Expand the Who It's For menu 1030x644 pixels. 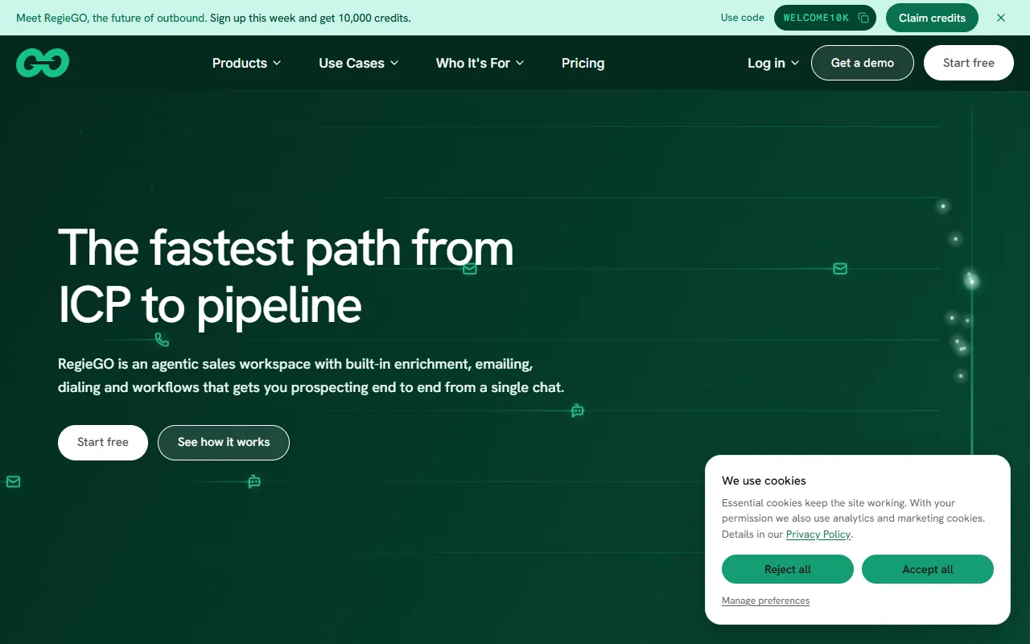[480, 63]
